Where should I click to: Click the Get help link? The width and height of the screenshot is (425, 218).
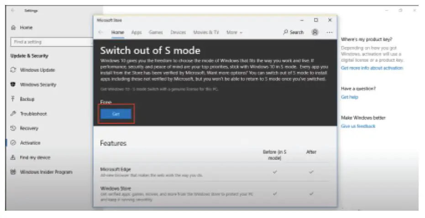[349, 97]
